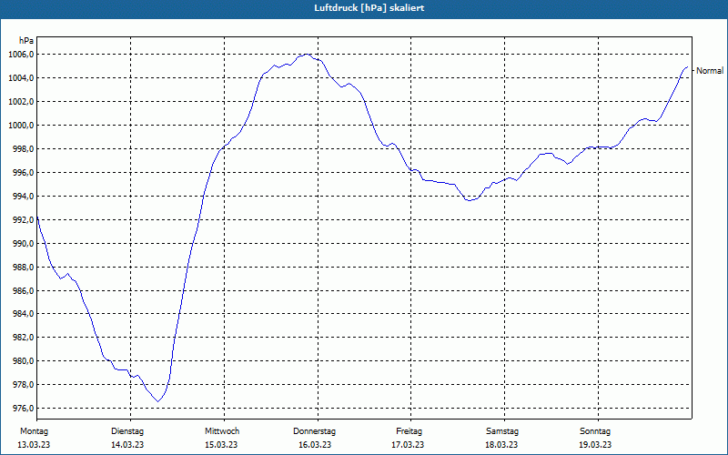Viewport: 728px width, 455px height.
Task: Click the 978,0 axis value
Action: point(23,384)
